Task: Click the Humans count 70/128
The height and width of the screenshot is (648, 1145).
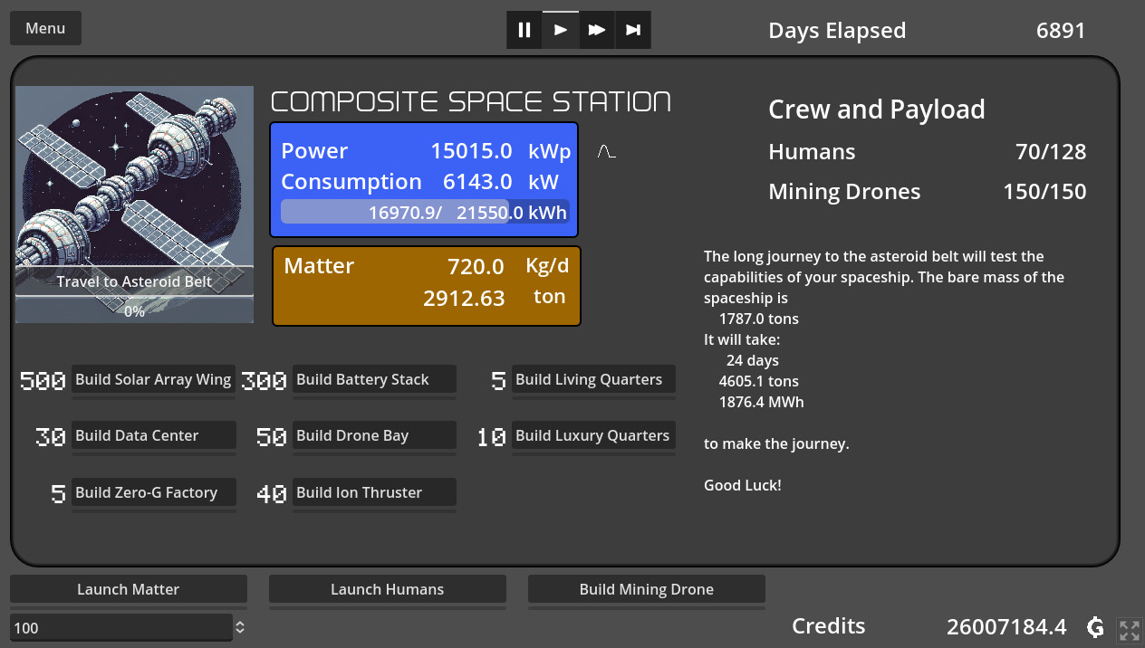Action: (1051, 152)
